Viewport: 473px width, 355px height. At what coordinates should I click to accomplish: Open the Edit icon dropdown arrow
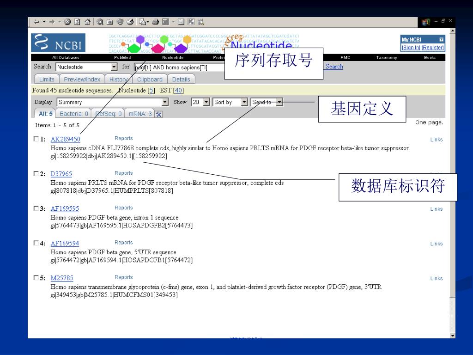(173, 22)
